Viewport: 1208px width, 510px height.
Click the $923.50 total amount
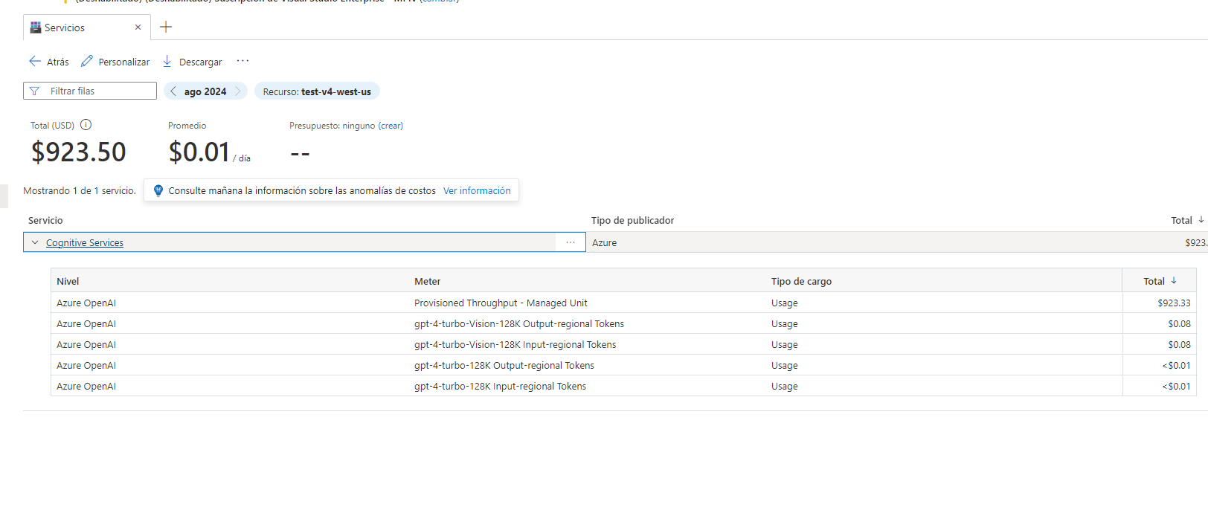[x=79, y=152]
